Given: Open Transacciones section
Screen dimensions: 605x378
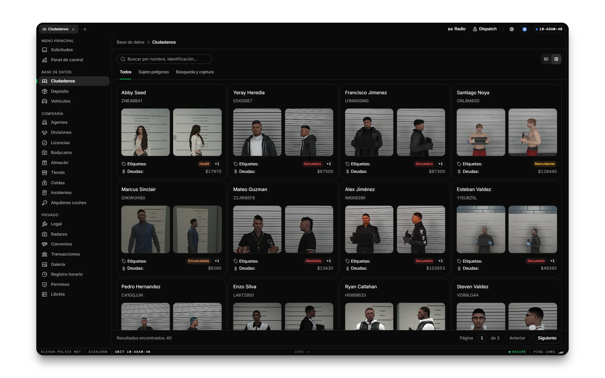Looking at the screenshot, I should (x=74, y=254).
